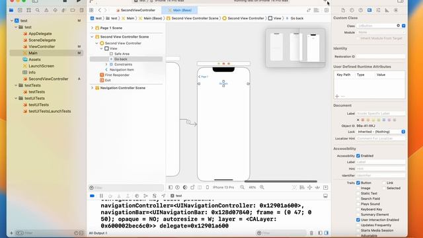The width and height of the screenshot is (423, 238).
Task: Open the Find navigator magnifier icon
Action: 38,11
